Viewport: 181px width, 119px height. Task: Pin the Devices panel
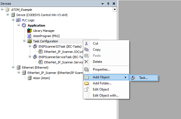point(108,4)
